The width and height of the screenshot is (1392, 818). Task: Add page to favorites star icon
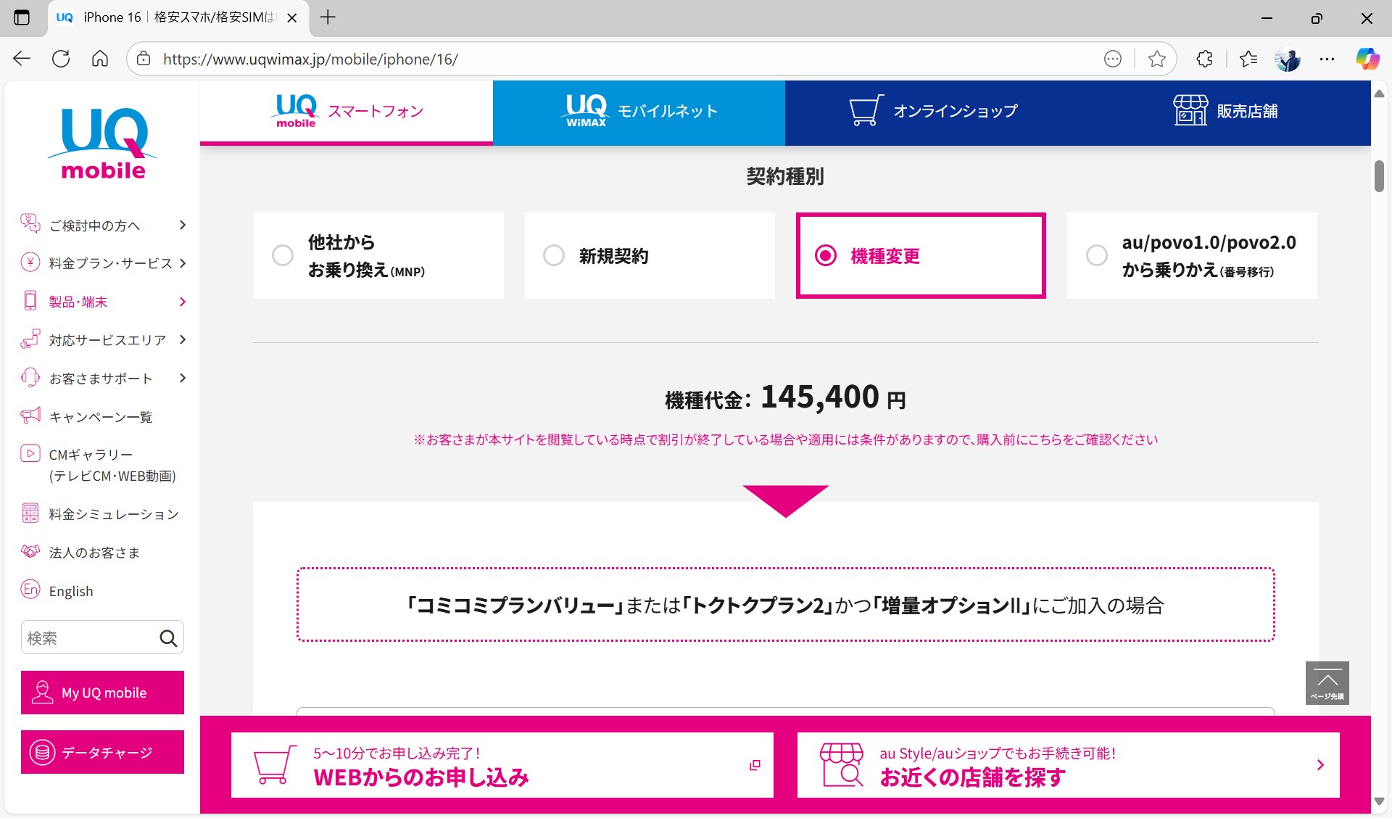[x=1157, y=59]
